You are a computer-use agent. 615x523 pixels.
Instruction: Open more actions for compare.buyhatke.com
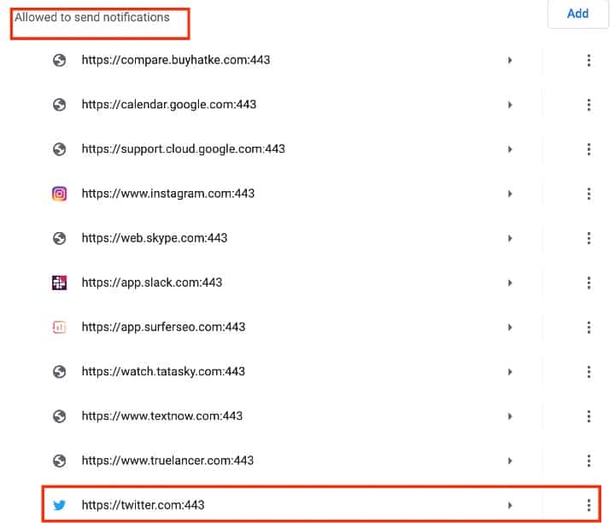(589, 61)
